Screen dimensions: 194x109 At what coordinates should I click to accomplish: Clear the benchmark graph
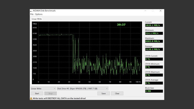click(117, 94)
